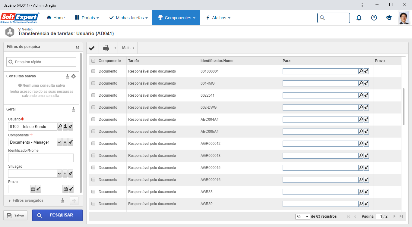Open the graduation cap training icon
The height and width of the screenshot is (227, 412).
[x=389, y=18]
